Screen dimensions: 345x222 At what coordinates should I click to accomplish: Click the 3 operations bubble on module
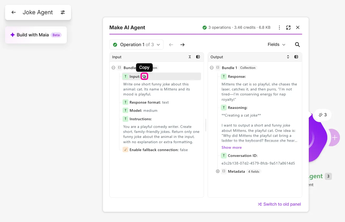point(323,115)
